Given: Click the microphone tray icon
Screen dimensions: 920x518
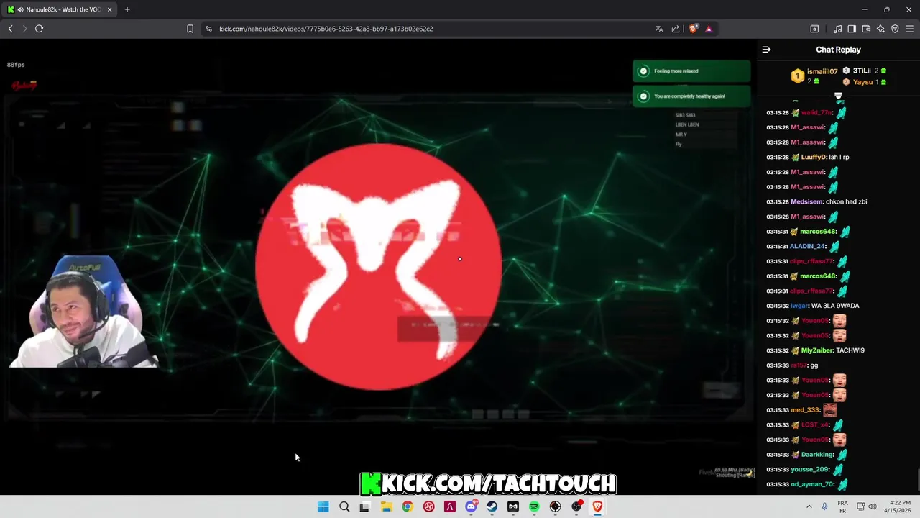Looking at the screenshot, I should tap(824, 506).
